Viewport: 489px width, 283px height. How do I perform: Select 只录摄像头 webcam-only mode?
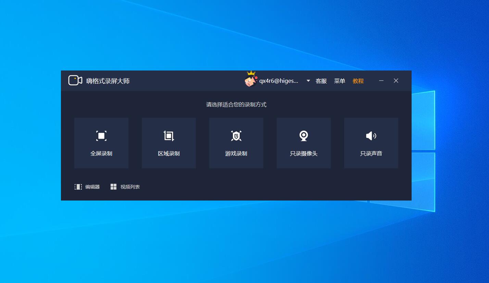click(304, 143)
